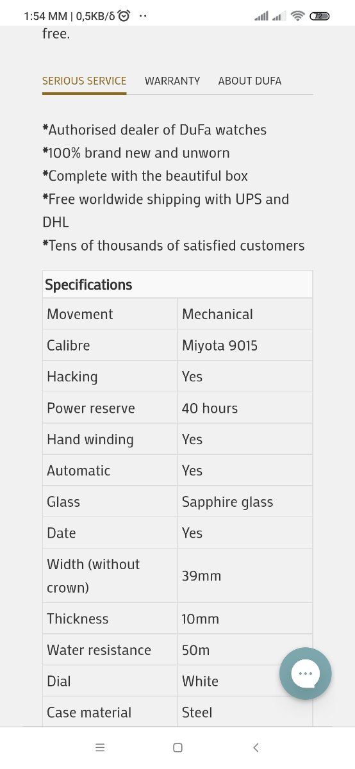The width and height of the screenshot is (355, 769).
Task: Open recent apps via three-line icon
Action: (99, 747)
